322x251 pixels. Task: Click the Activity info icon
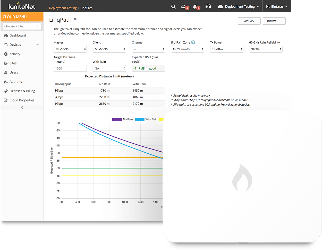(6, 54)
